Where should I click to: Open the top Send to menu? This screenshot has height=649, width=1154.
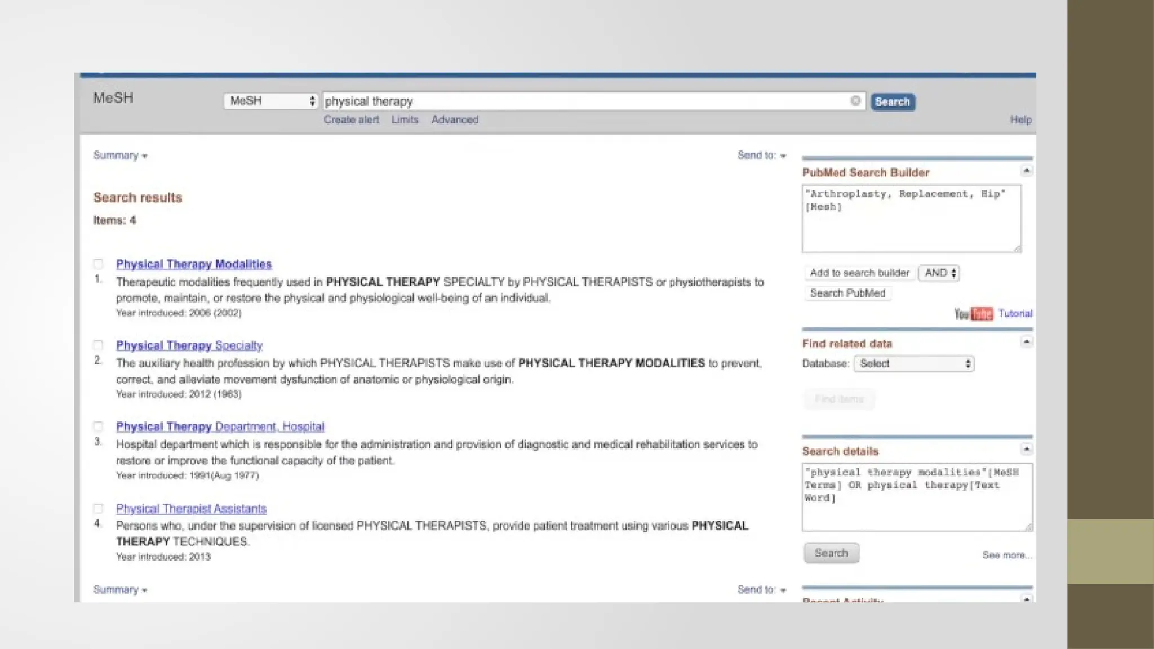[x=761, y=155]
